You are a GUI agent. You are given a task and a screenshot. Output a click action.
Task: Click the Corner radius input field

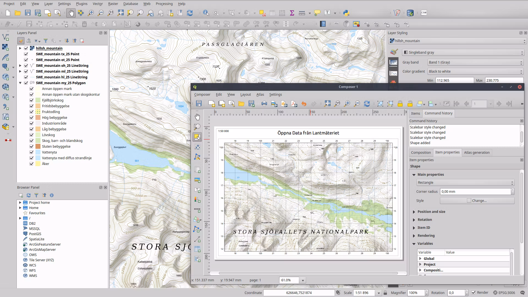click(x=475, y=192)
